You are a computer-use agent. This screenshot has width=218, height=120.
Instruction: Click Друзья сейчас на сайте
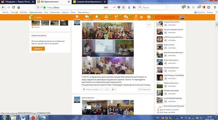point(168,110)
